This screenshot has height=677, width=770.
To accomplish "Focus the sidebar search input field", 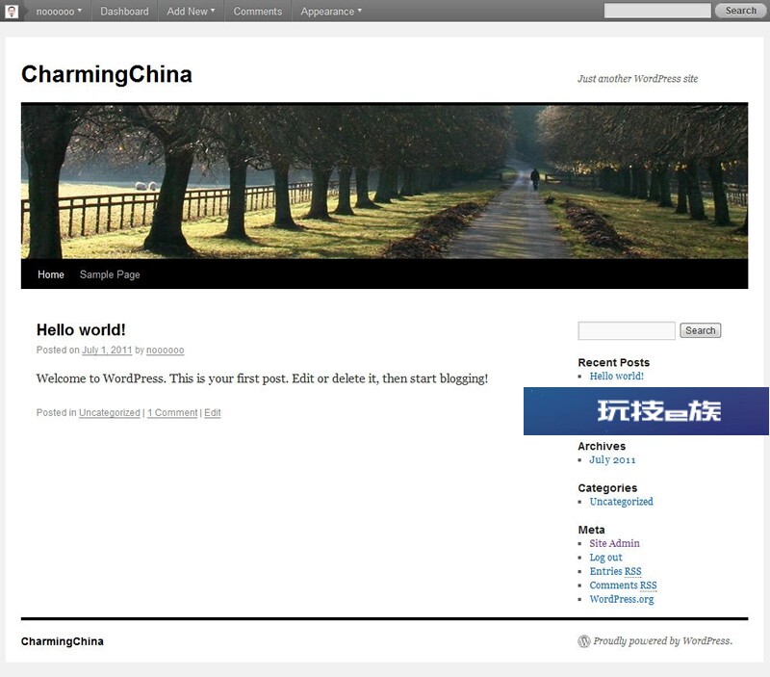I will (x=627, y=330).
